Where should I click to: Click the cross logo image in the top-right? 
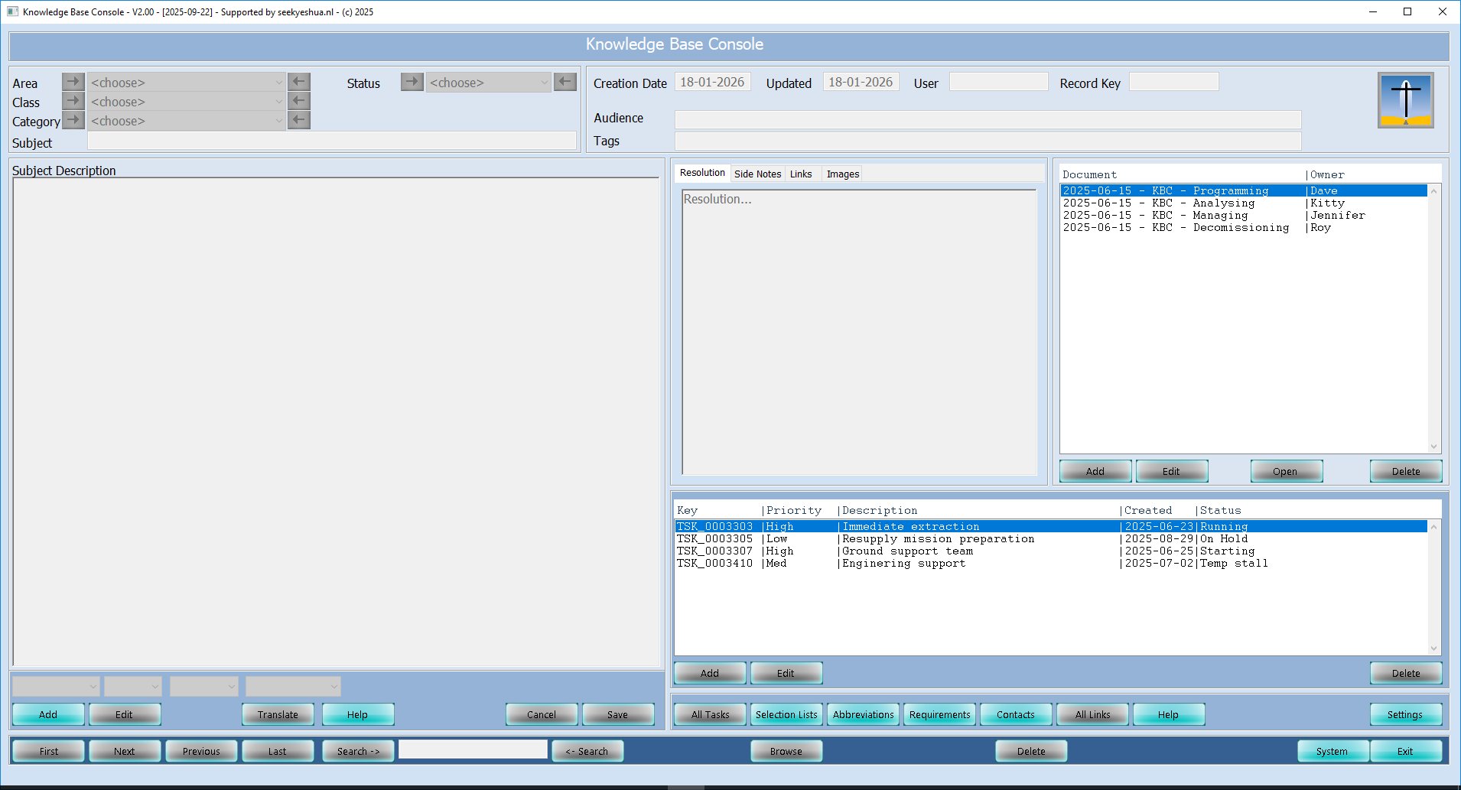coord(1406,100)
